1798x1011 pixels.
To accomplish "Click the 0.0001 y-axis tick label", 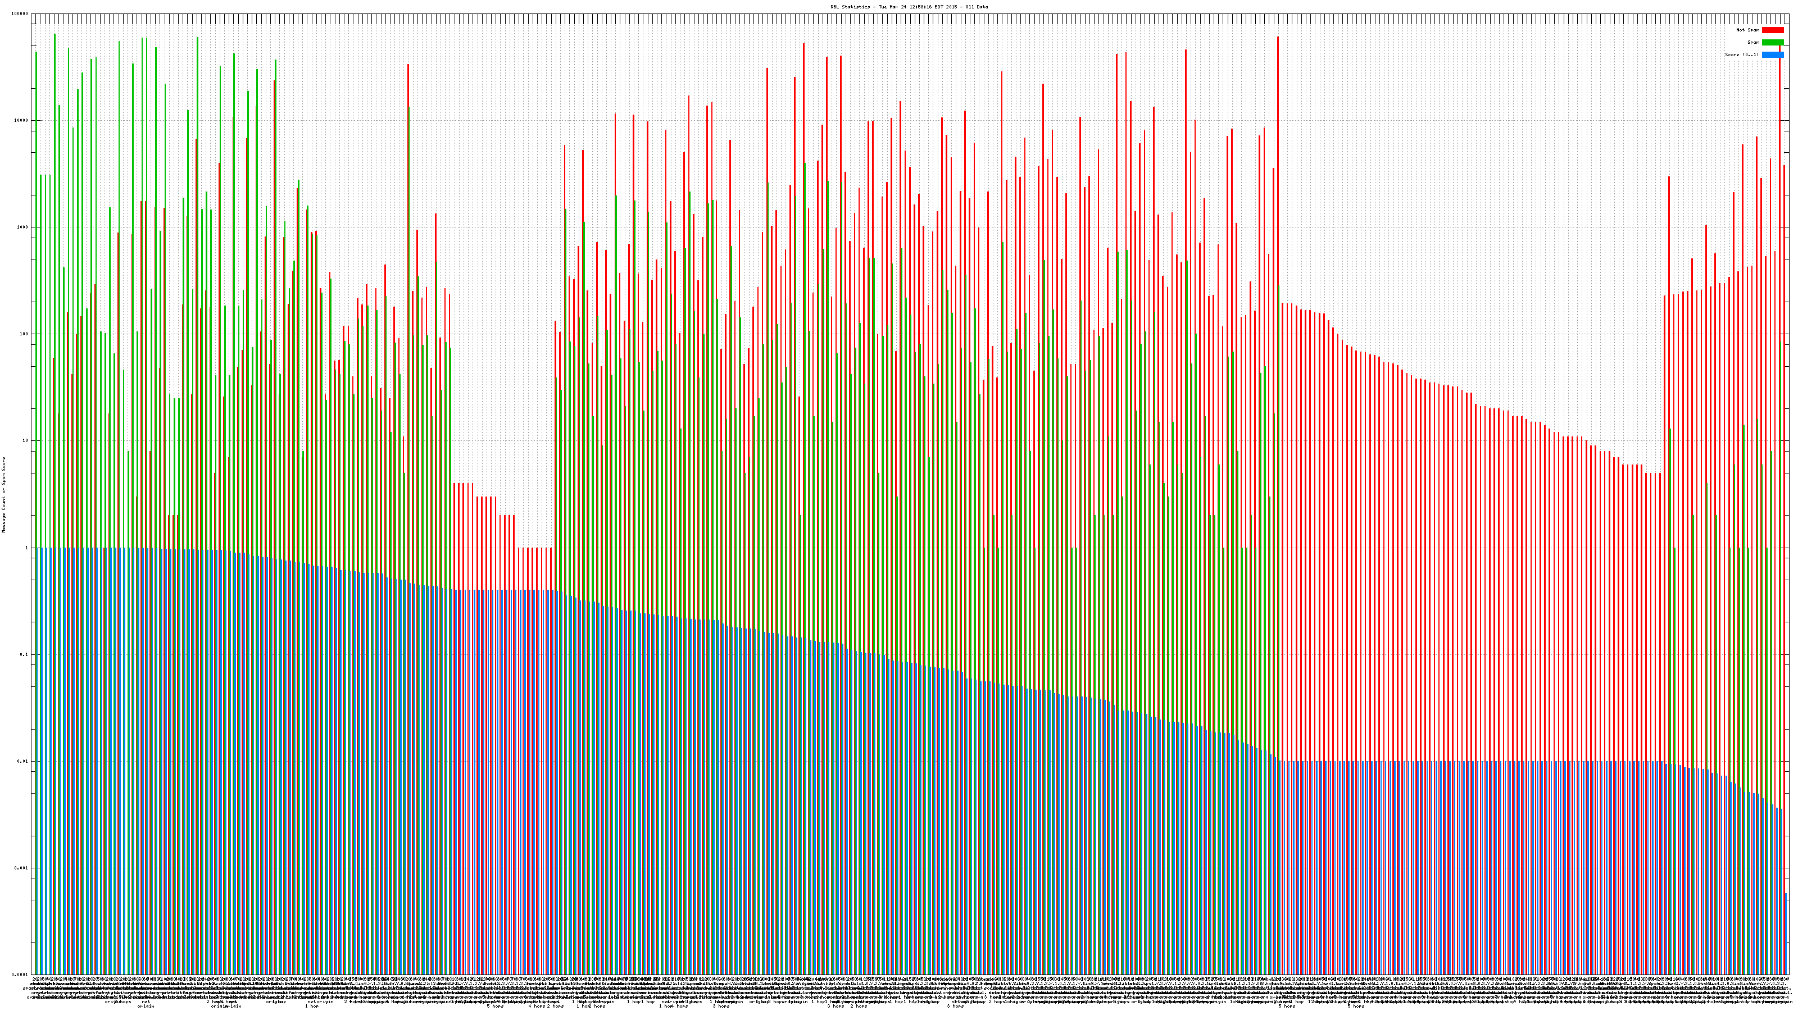I will (x=20, y=974).
